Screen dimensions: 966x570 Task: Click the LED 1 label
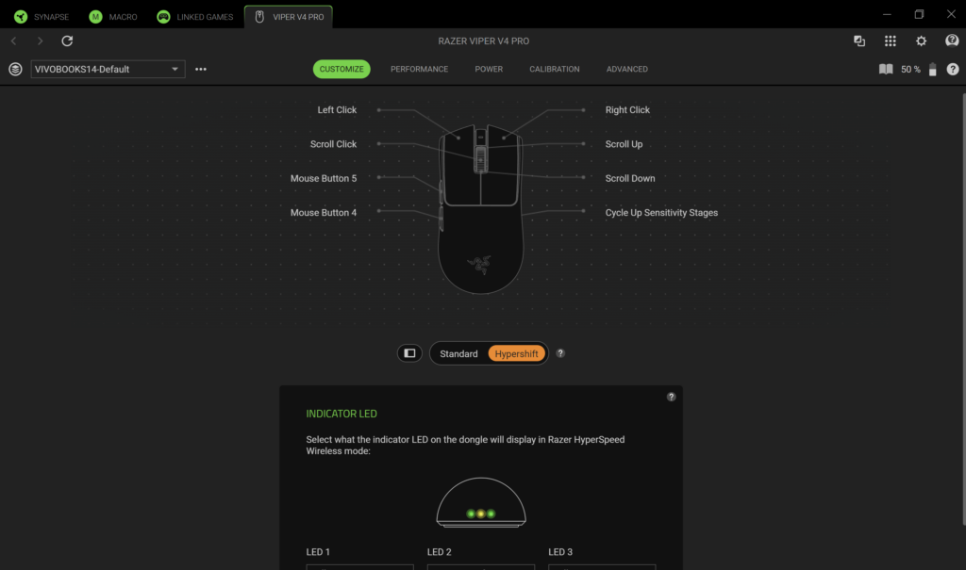(318, 551)
